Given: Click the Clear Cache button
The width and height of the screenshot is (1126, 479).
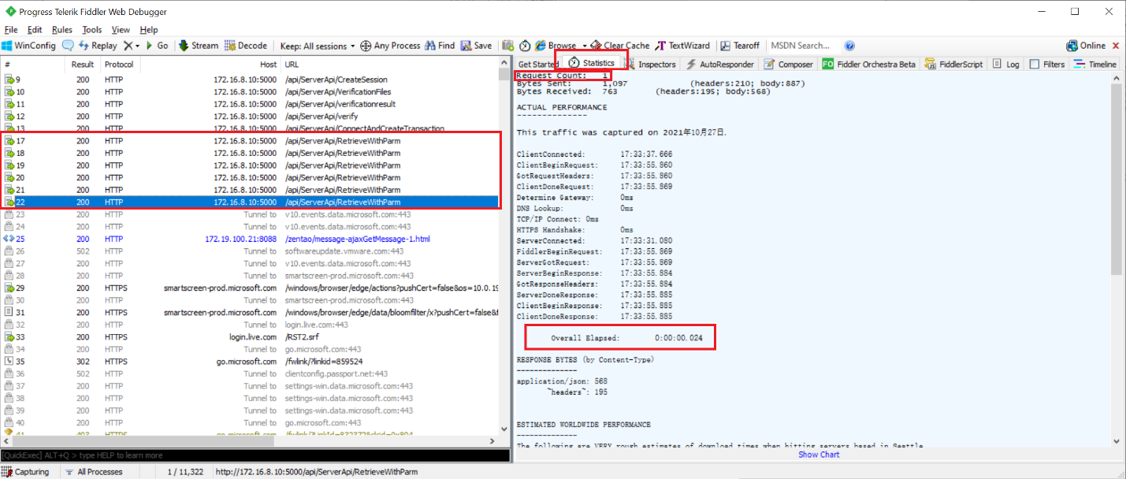Looking at the screenshot, I should click(x=620, y=46).
